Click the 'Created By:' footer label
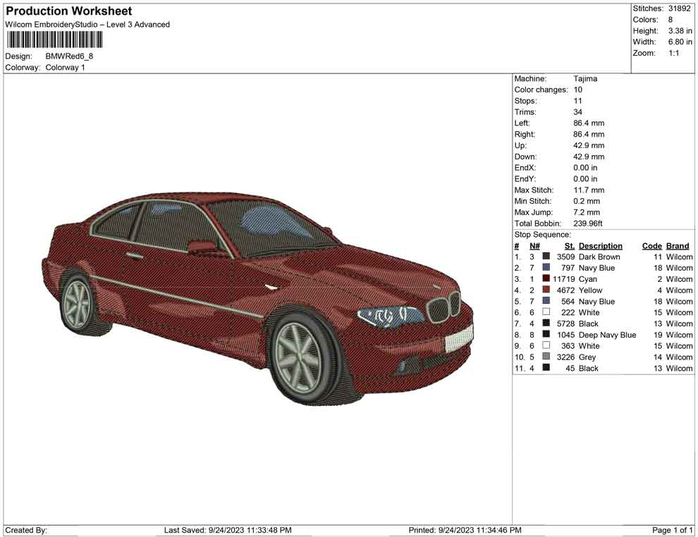Image resolution: width=698 pixels, height=537 pixels. coord(26,530)
